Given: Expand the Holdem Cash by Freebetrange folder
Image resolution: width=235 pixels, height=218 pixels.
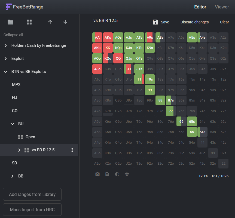Looking at the screenshot, I should point(6,45).
